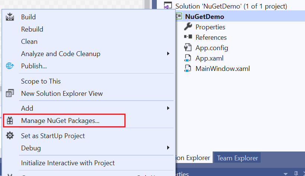Image resolution: width=305 pixels, height=176 pixels.
Task: Choose Initialize Interactive with Project
Action: coord(68,163)
